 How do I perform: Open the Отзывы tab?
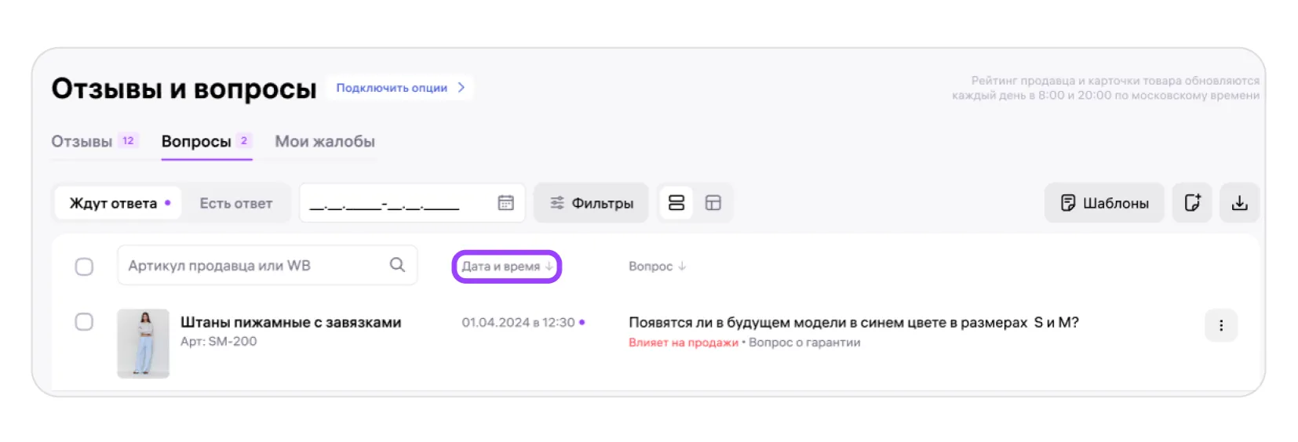click(x=82, y=142)
